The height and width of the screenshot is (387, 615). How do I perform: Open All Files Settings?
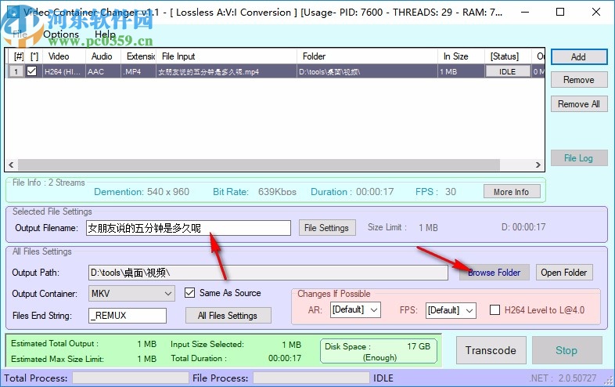point(228,316)
